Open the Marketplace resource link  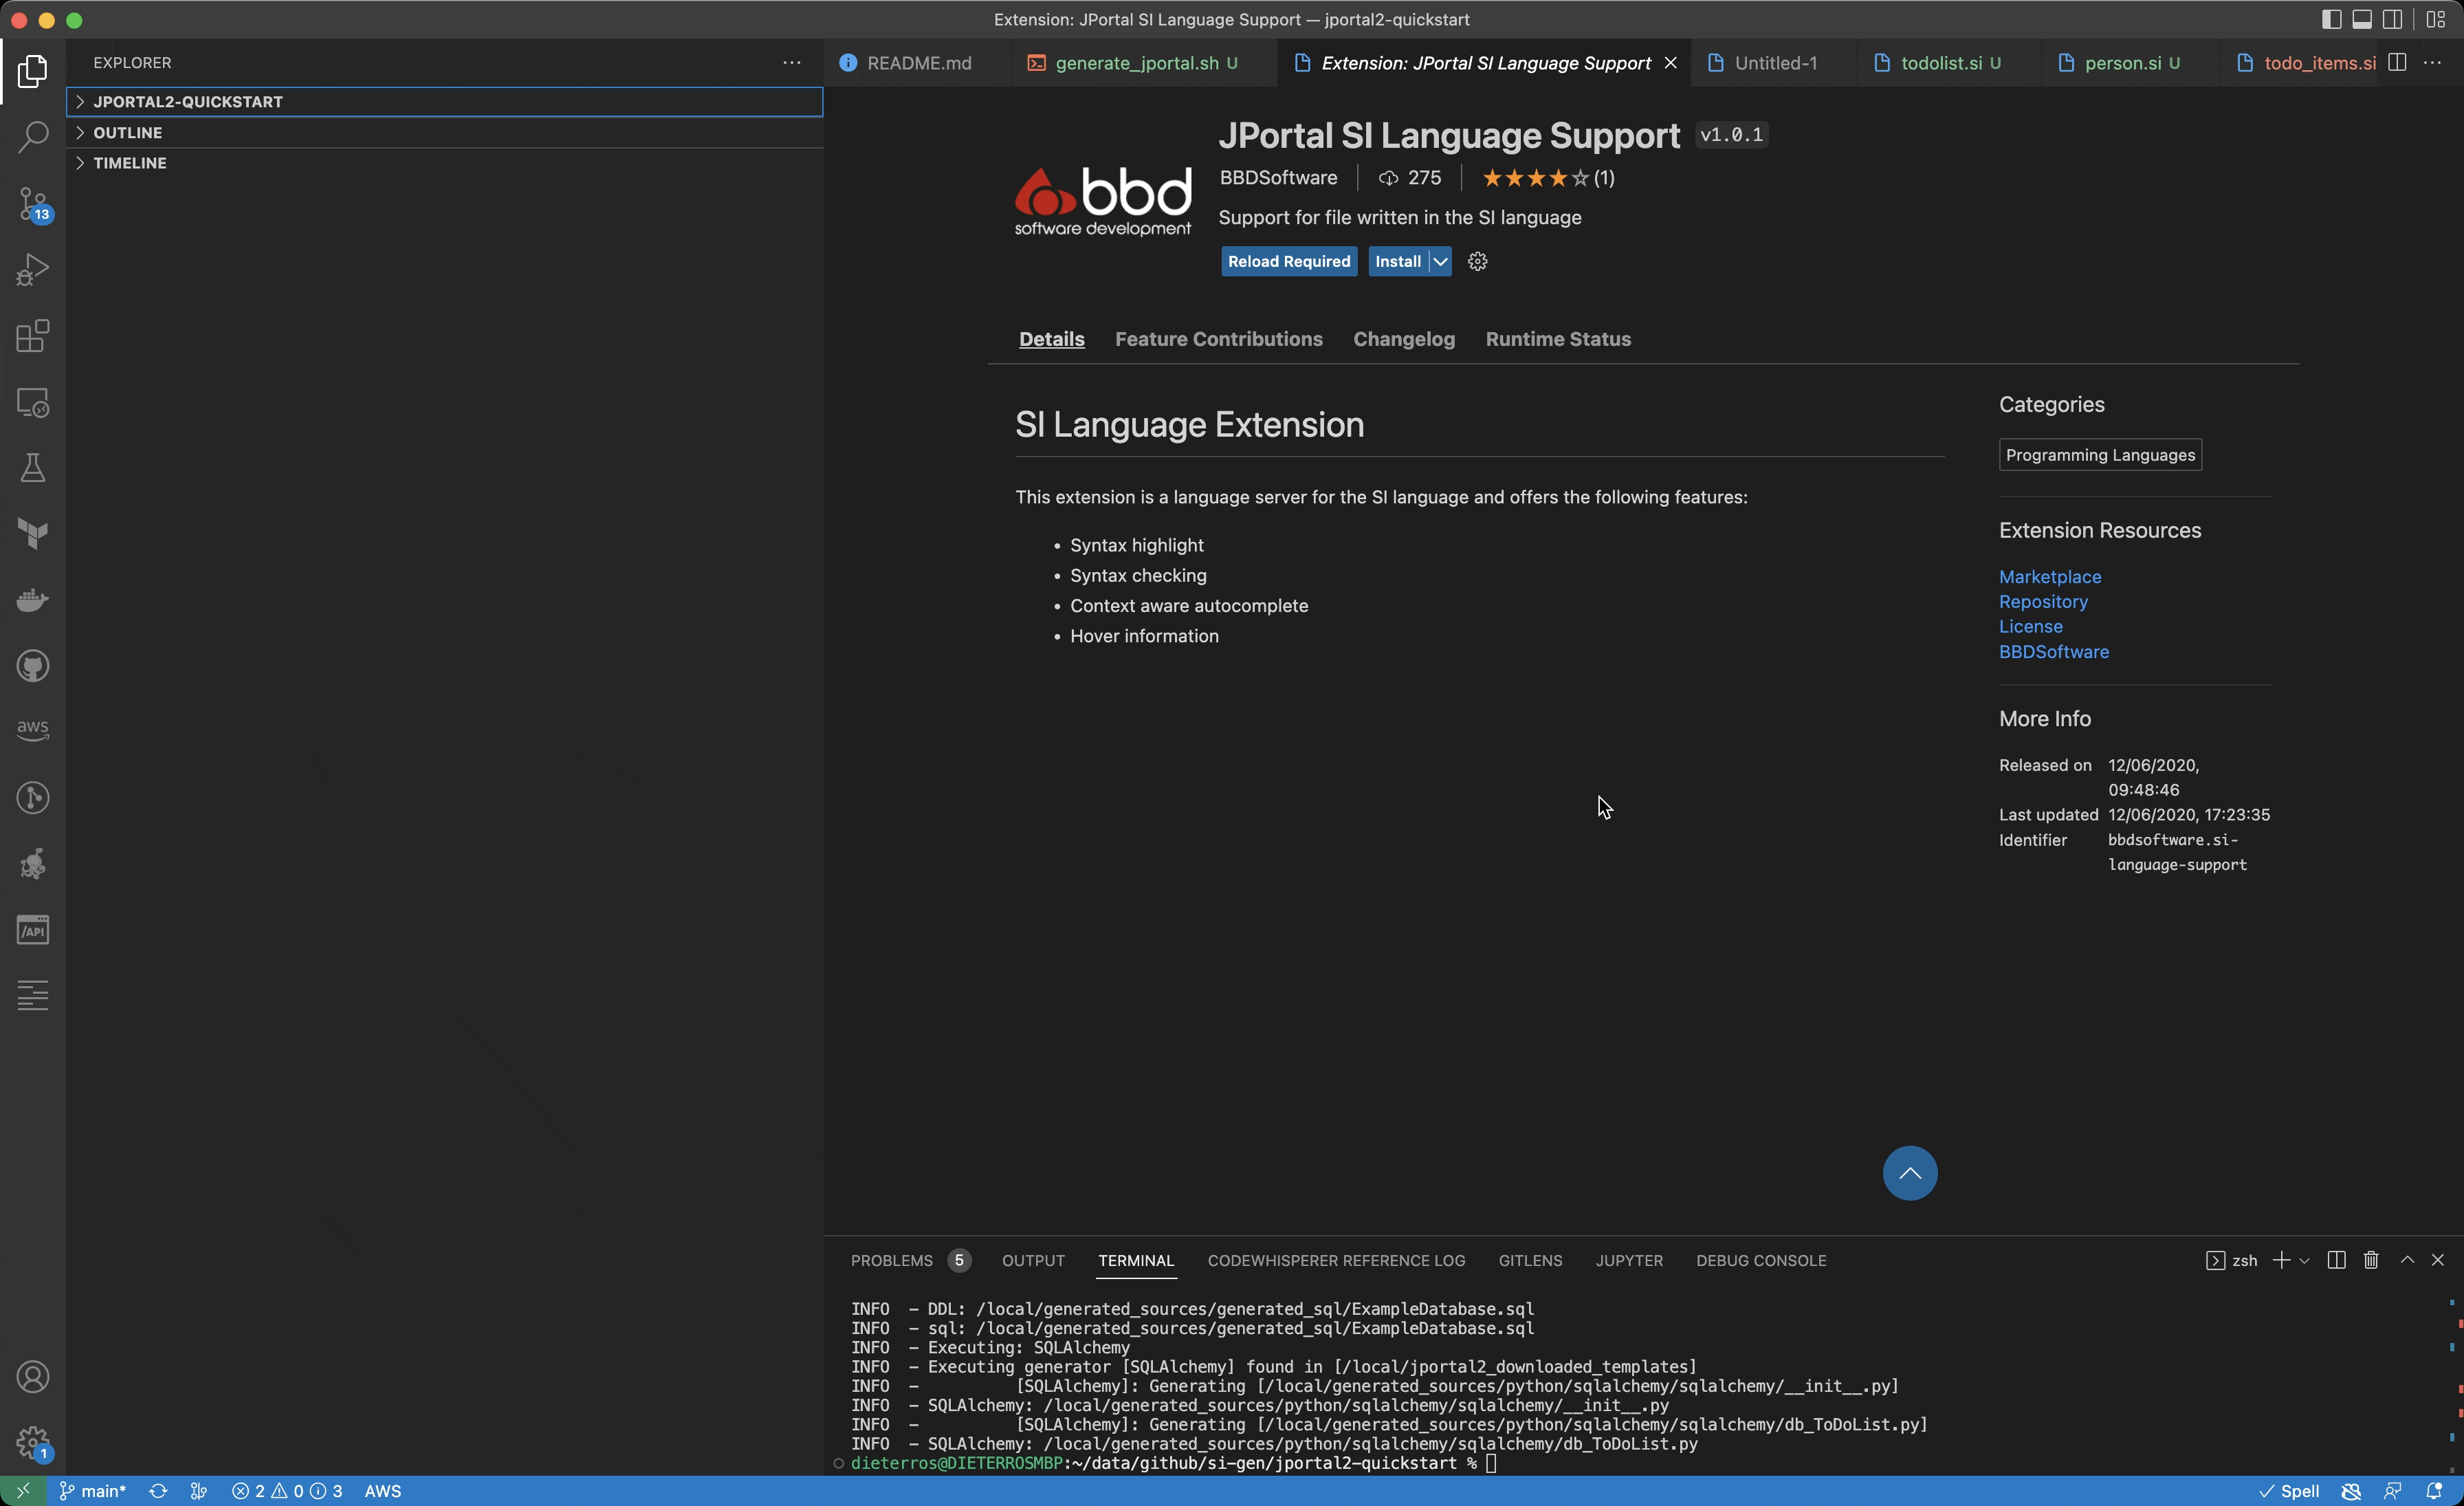point(2049,576)
